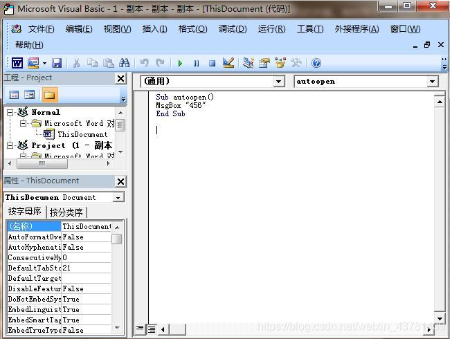The image size is (452, 339).
Task: Open the 运行(R) menu
Action: pos(271,29)
